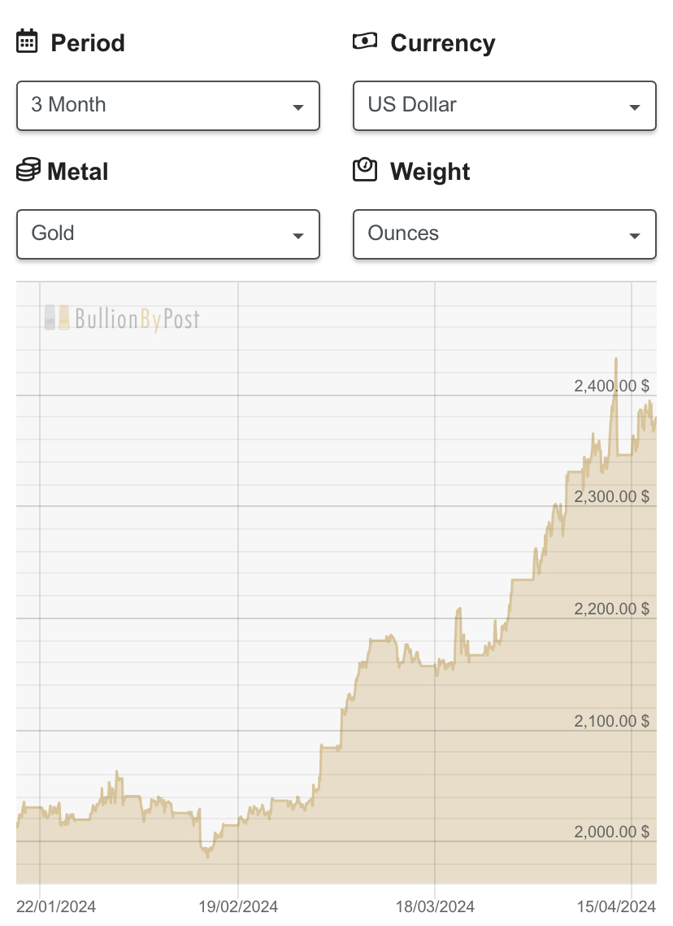Click the 18/03/2024 date axis label

435,906
